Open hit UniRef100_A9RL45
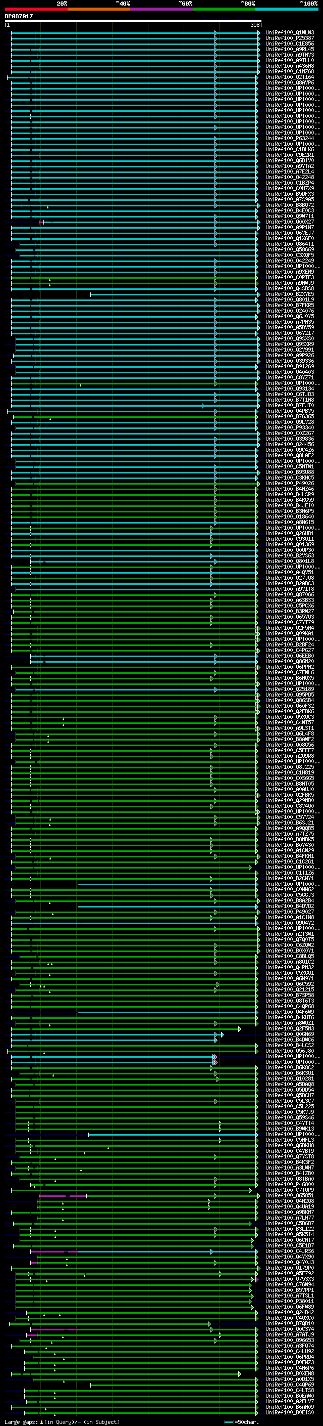 (x=290, y=49)
